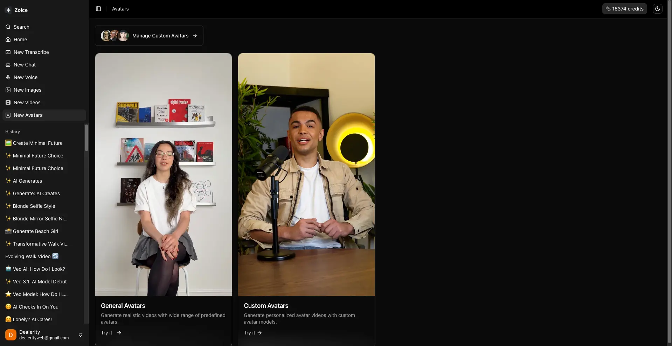Expand the Dealerity account switcher chevrons
The image size is (672, 346).
click(x=81, y=335)
